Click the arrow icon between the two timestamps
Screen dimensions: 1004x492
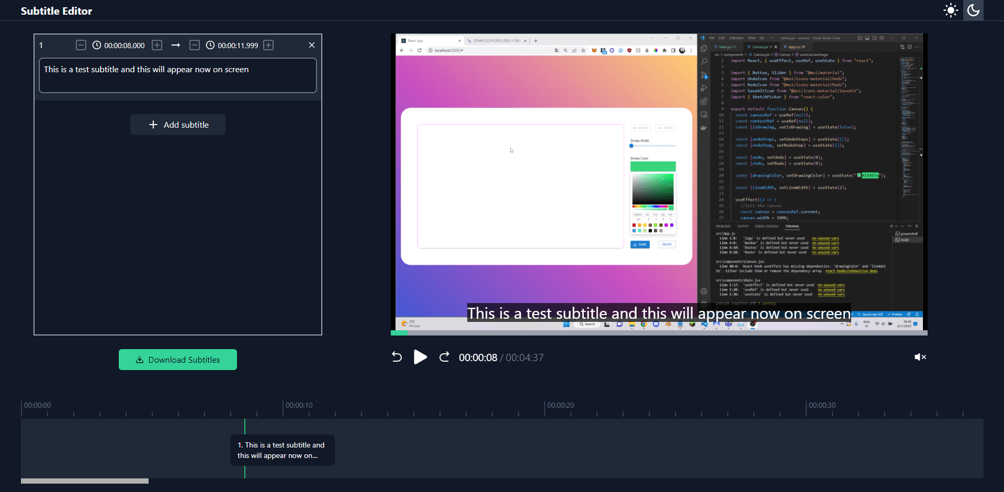pyautogui.click(x=176, y=45)
